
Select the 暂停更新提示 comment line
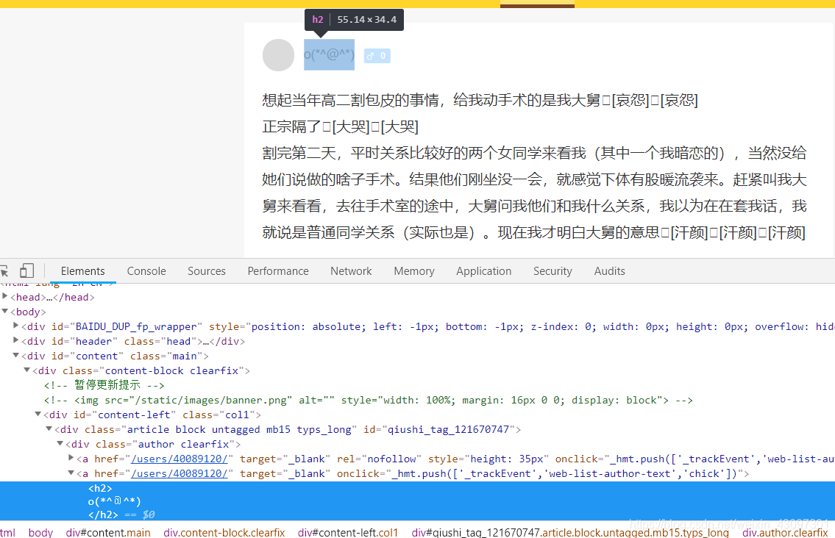coord(104,384)
